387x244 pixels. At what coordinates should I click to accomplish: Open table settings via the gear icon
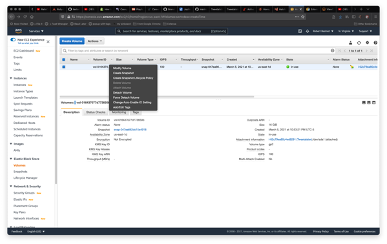pyautogui.click(x=367, y=43)
